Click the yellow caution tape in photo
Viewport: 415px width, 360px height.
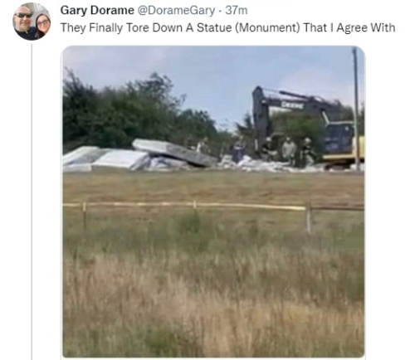tap(184, 206)
